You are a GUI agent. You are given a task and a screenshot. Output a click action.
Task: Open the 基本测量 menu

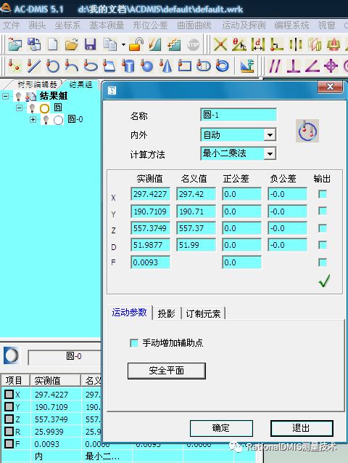107,25
